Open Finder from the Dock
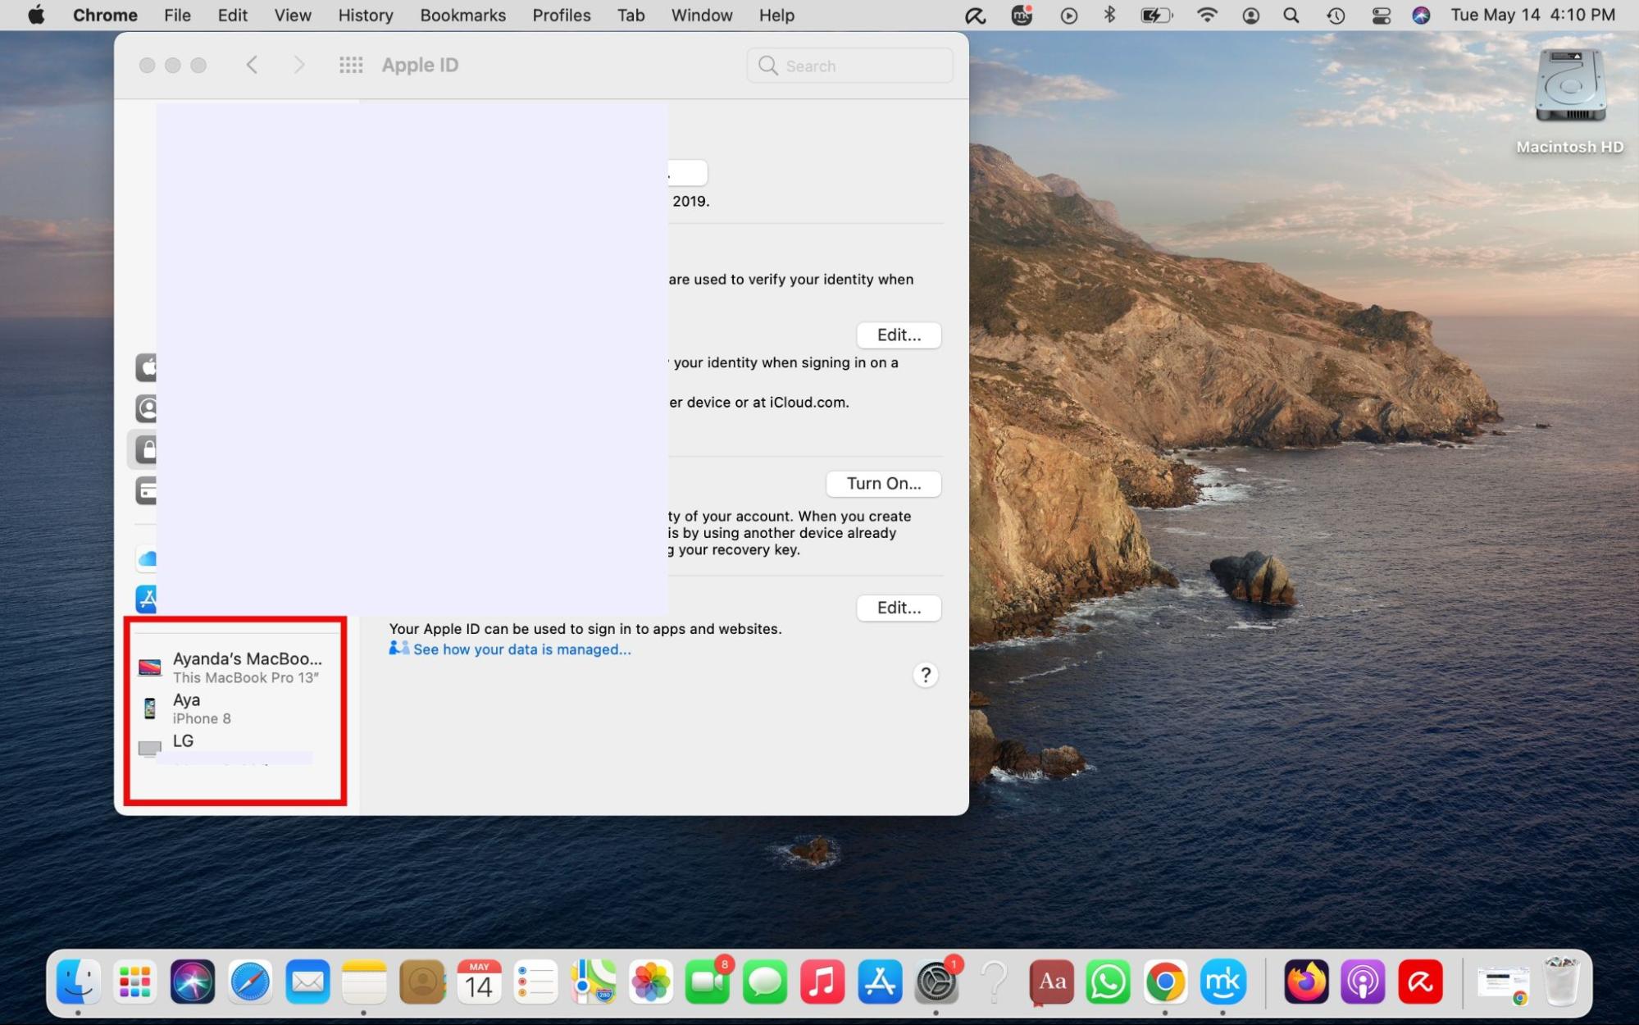 [x=79, y=982]
